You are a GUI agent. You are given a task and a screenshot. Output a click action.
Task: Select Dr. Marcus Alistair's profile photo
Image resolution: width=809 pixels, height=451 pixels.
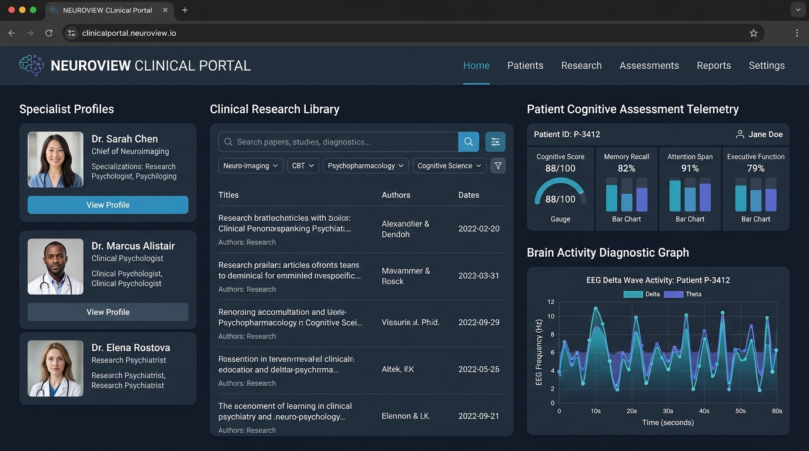[x=56, y=267]
